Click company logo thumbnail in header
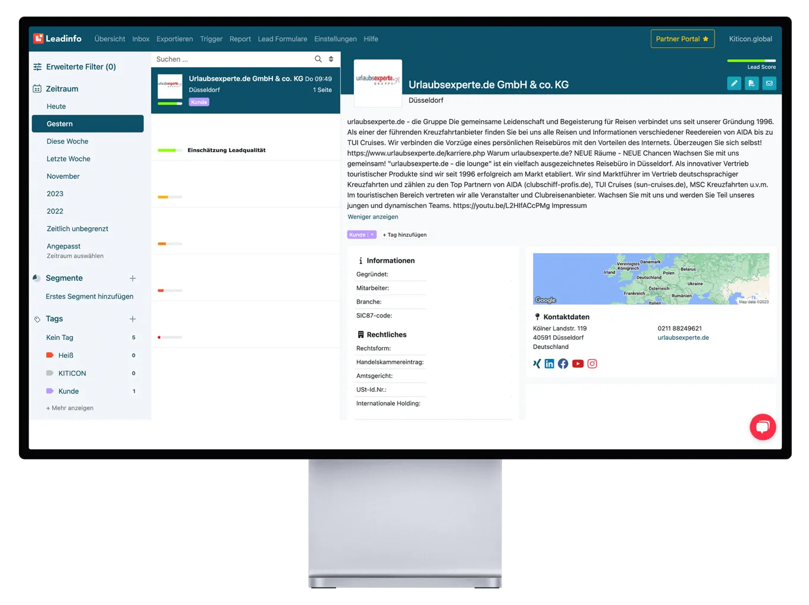Image resolution: width=809 pixels, height=605 pixels. tap(378, 83)
